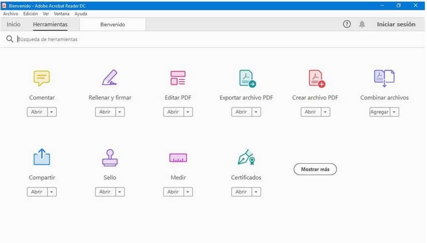
Task: Click the Exportar archivo PDF icon
Action: click(x=247, y=78)
